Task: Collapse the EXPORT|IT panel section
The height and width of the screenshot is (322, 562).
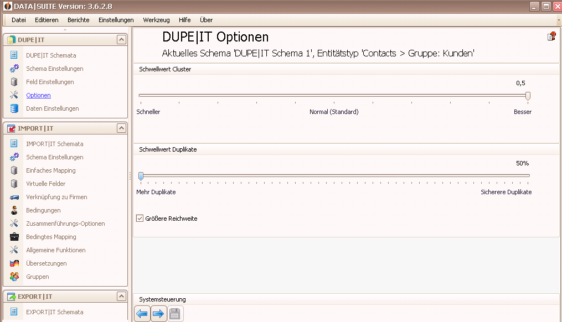Action: 121,297
